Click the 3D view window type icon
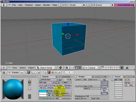 pos(5,68)
